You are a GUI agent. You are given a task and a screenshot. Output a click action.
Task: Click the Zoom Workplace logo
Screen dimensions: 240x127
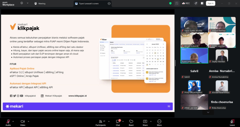pos(8,4)
